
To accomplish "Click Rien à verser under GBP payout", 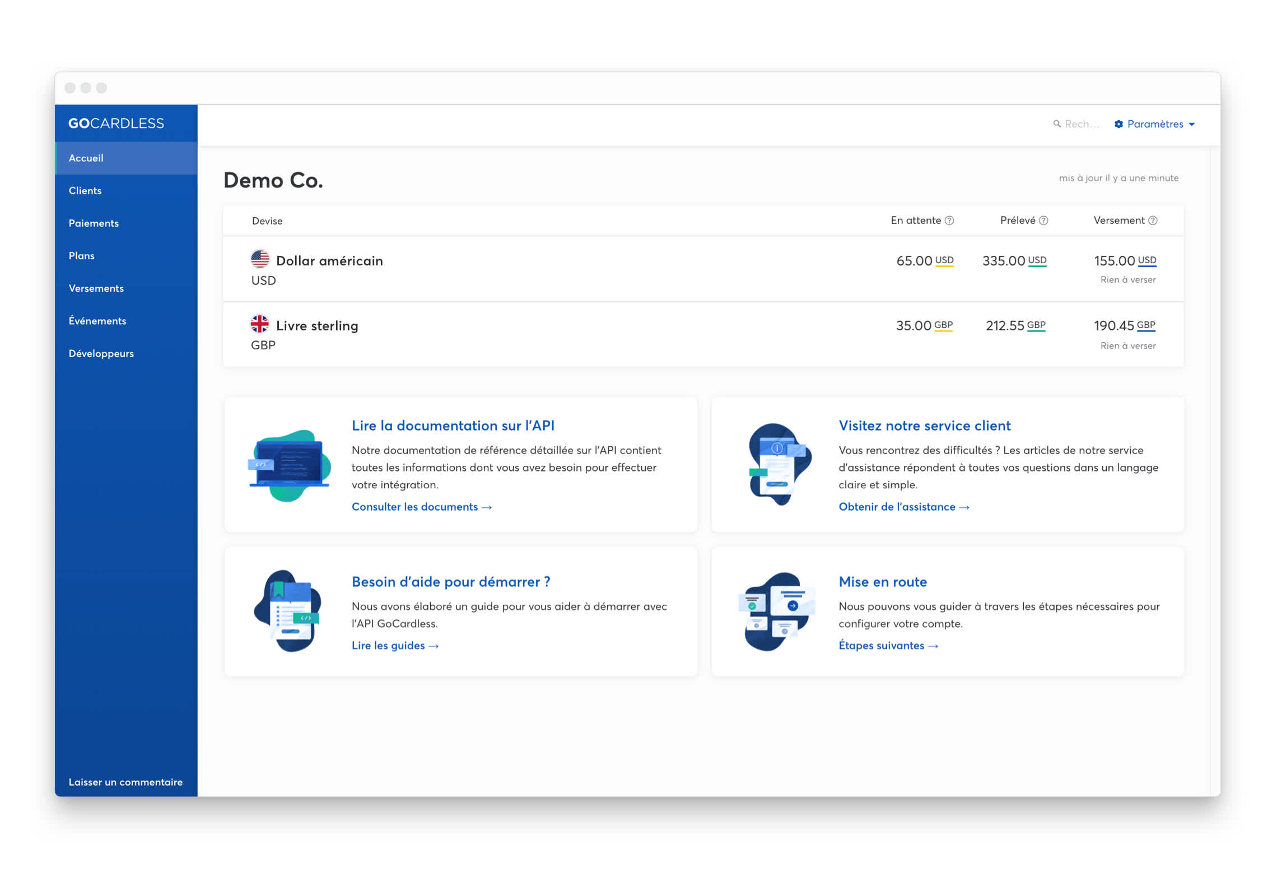I will (x=1128, y=345).
